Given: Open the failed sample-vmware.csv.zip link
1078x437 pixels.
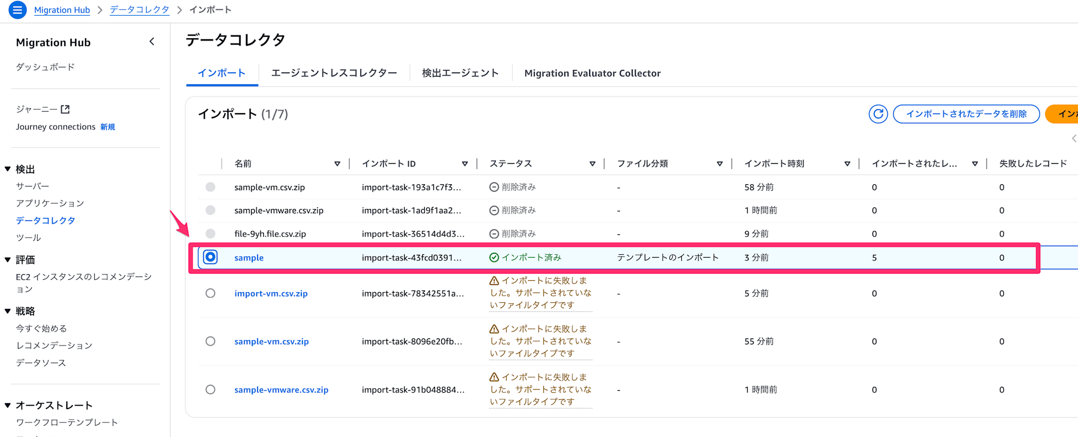Looking at the screenshot, I should point(281,390).
